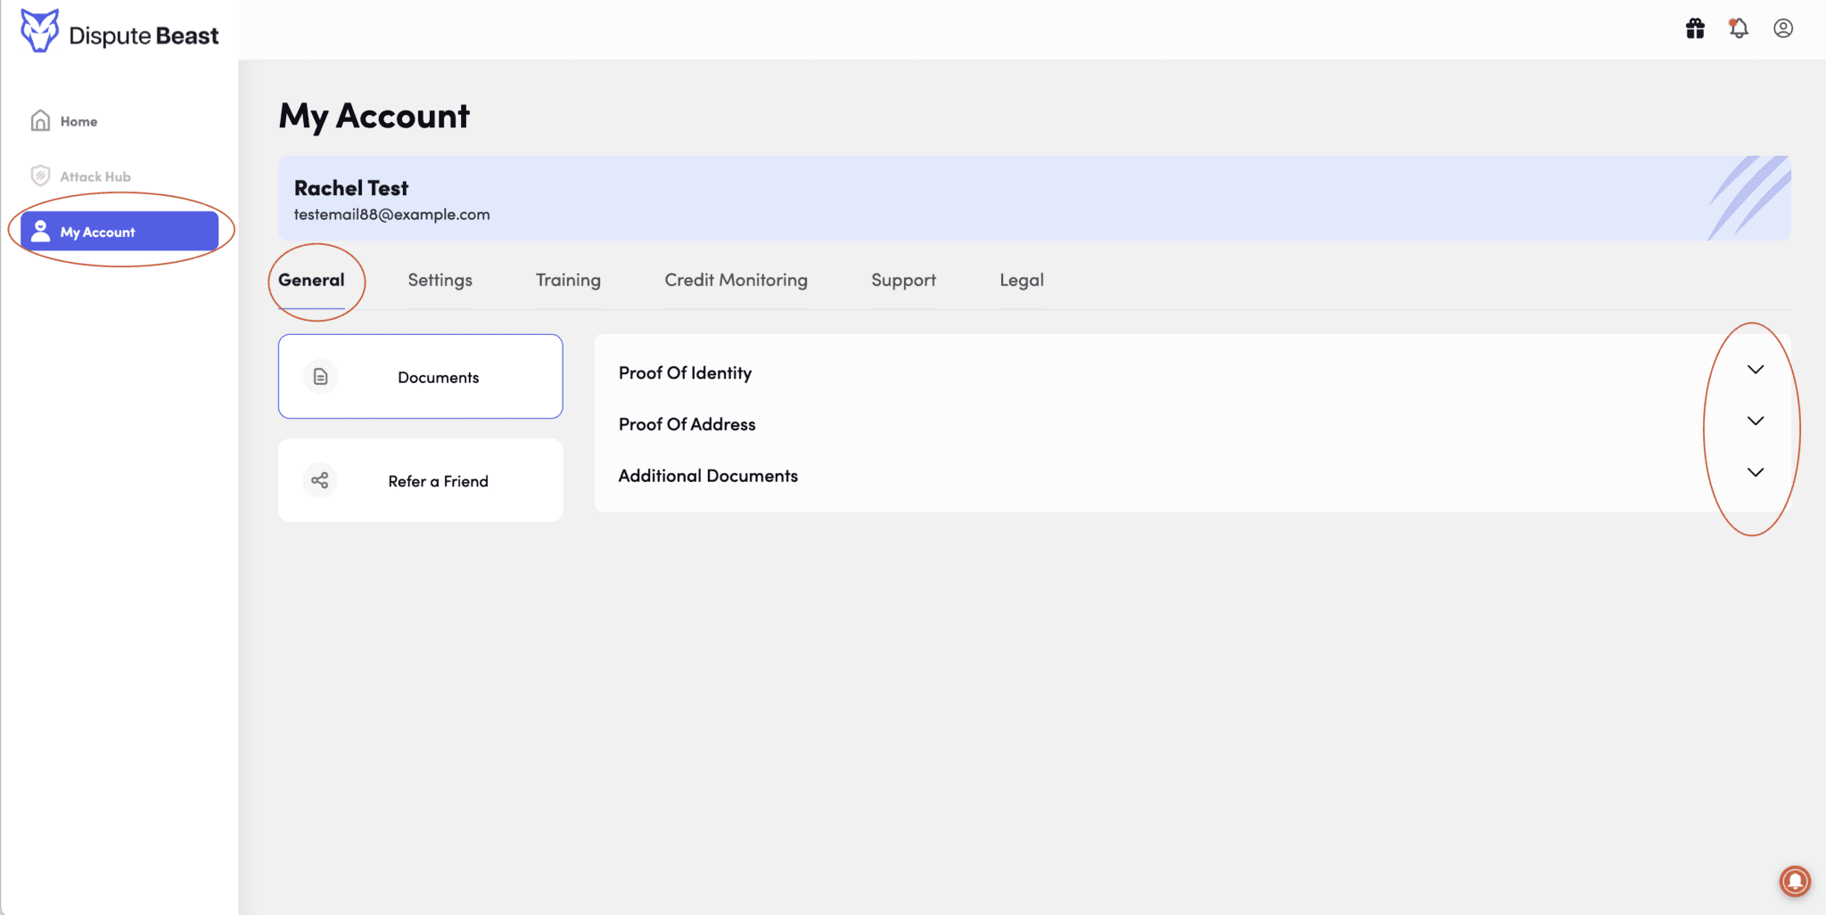Click the orange notification bell bottom right
Screen dimensions: 1826x915
1794,881
